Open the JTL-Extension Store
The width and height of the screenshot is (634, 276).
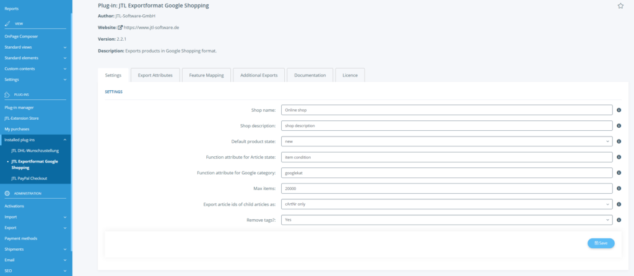click(22, 118)
